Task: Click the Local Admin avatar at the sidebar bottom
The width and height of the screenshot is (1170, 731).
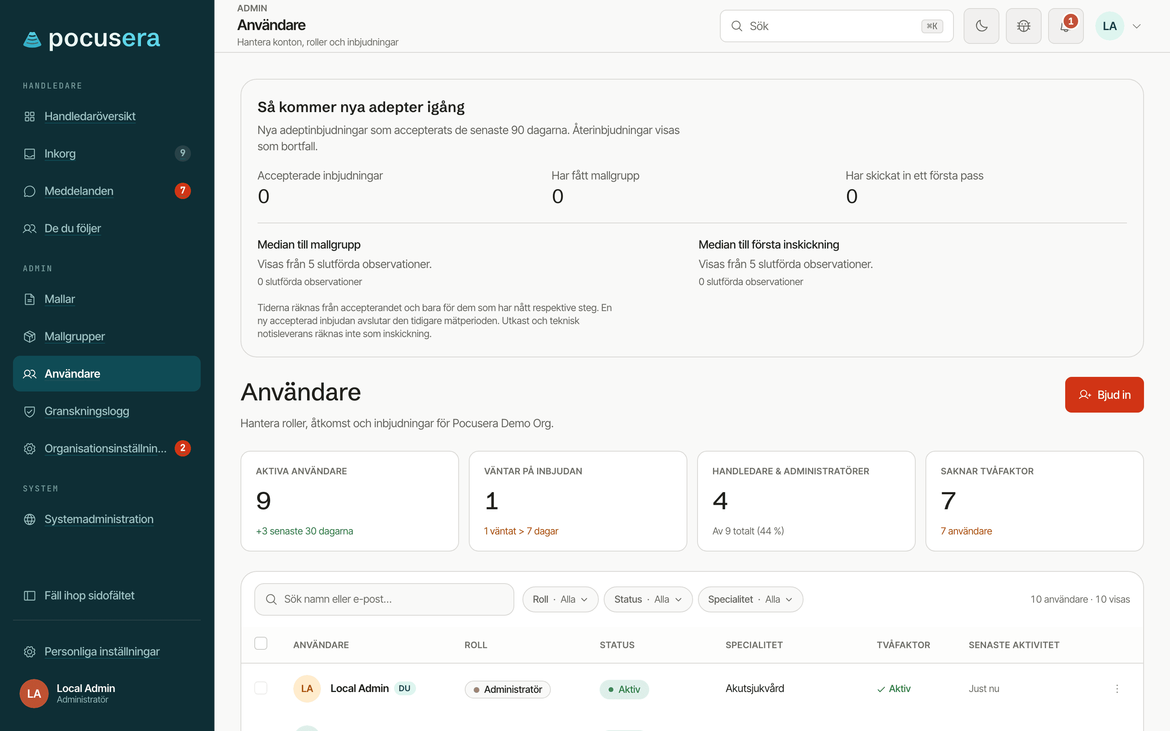Action: (x=34, y=693)
